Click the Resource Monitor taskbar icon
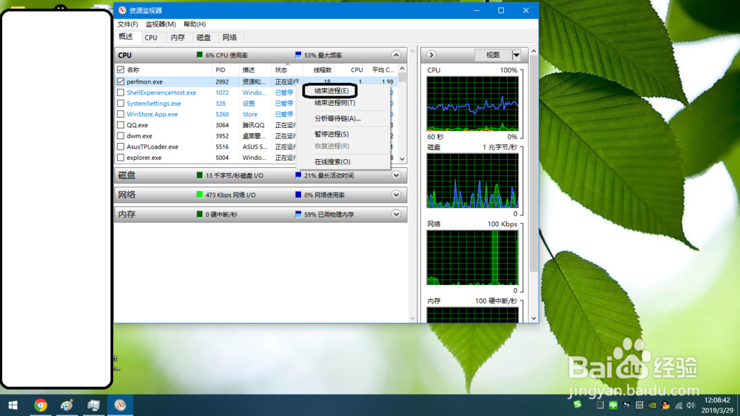The width and height of the screenshot is (740, 416). 120,405
